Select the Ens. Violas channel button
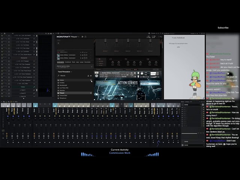The width and height of the screenshot is (240, 180). coord(24,42)
